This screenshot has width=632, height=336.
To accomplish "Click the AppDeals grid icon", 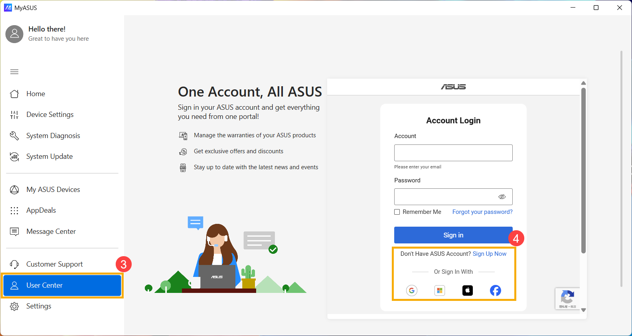I will pos(14,210).
